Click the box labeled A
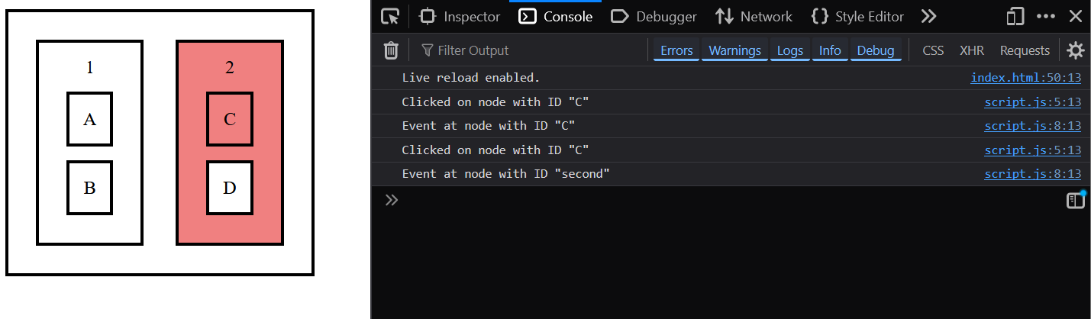Screen dimensions: 1091x319 point(90,119)
